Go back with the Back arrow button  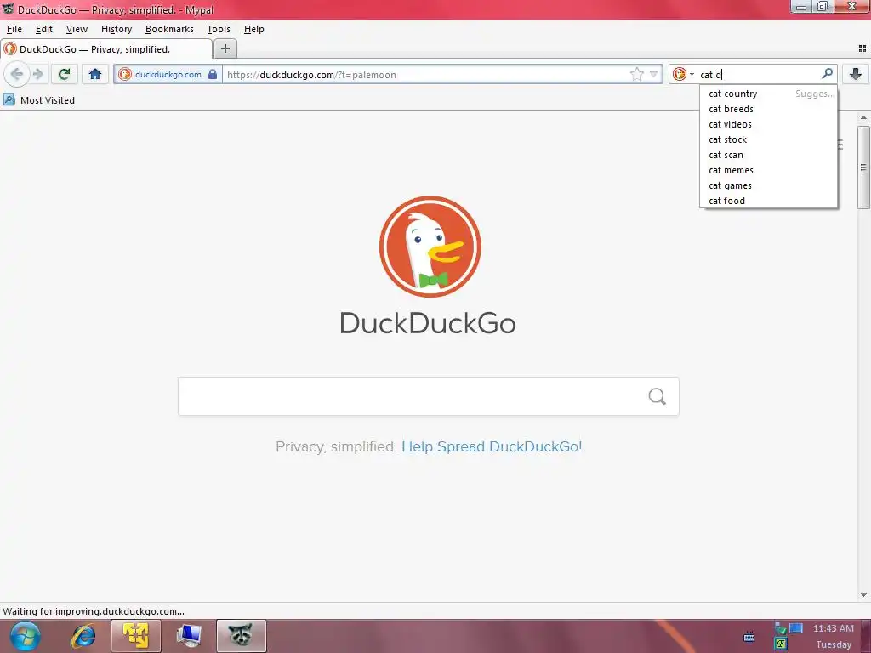pyautogui.click(x=17, y=74)
